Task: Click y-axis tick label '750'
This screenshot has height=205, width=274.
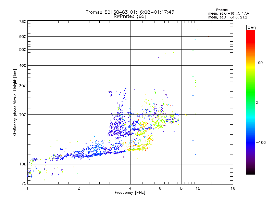Action: [23, 22]
